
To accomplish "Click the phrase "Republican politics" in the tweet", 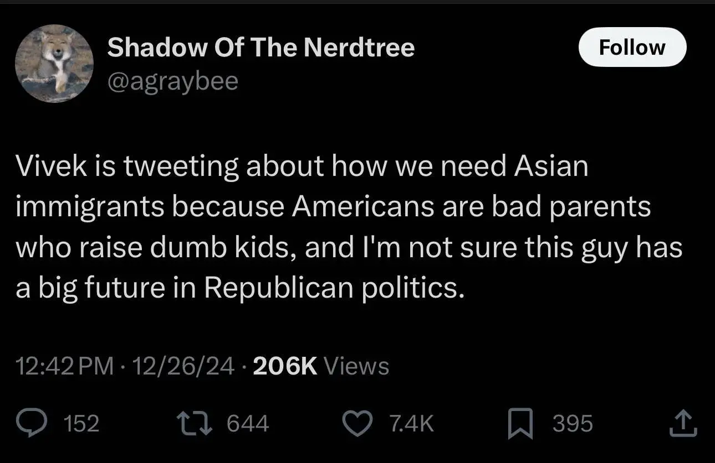I will pos(334,288).
